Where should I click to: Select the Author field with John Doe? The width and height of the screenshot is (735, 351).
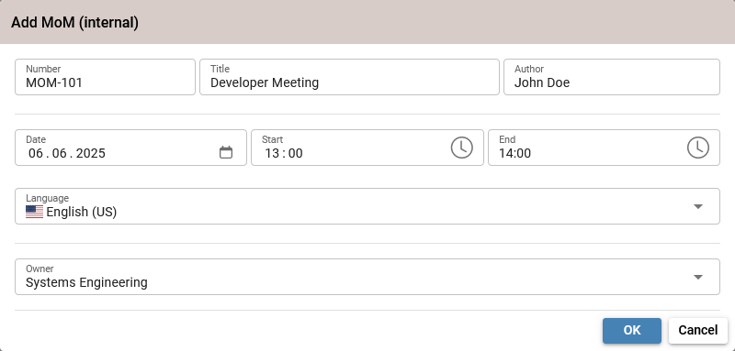[612, 77]
